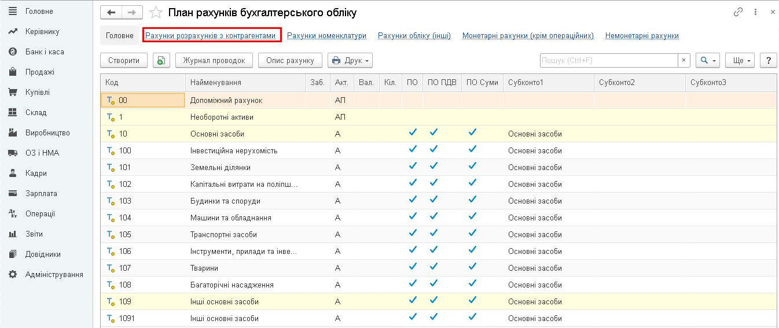The width and height of the screenshot is (779, 328).
Task: Open Продажі bag icon in sidebar
Action: tap(13, 72)
